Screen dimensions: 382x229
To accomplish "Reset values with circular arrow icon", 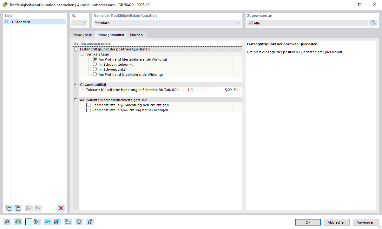I will point(79,222).
